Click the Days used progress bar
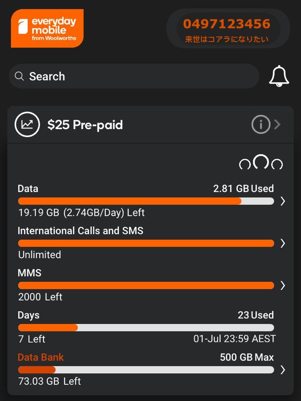This screenshot has width=301, height=401. (x=146, y=328)
